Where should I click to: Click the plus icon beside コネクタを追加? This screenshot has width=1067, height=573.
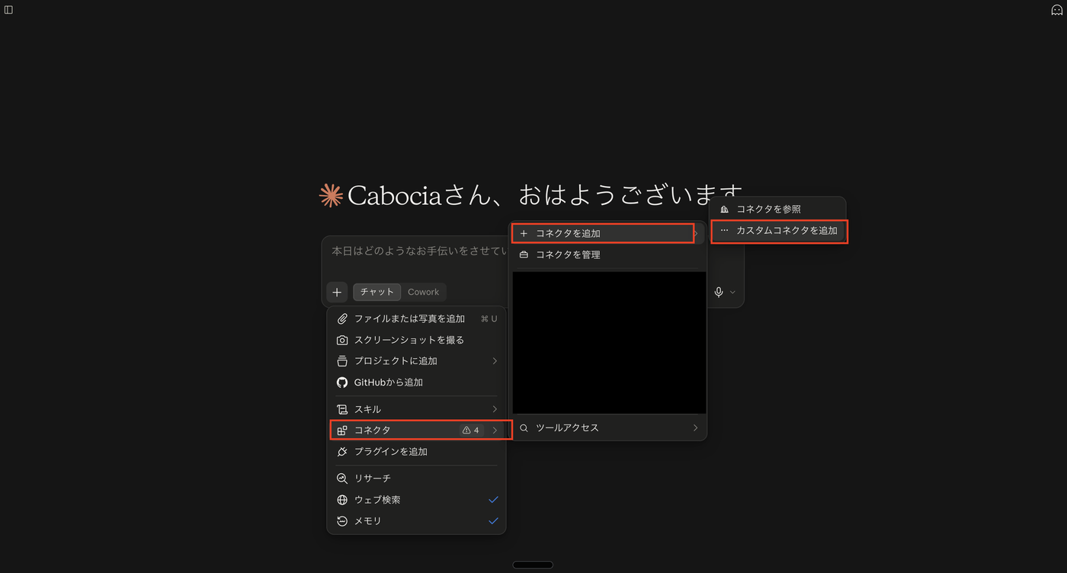point(524,233)
